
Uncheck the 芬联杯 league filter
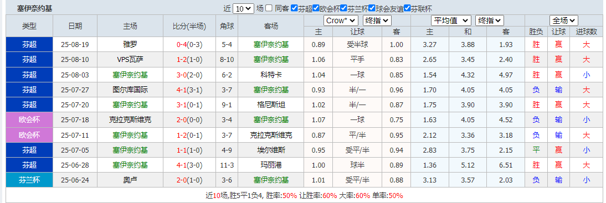click(407, 8)
